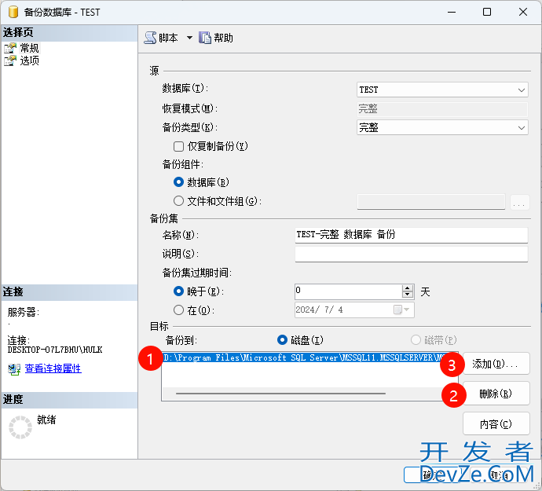The width and height of the screenshot is (542, 491).
Task: Select the 常规 (General) page
Action: (29, 48)
